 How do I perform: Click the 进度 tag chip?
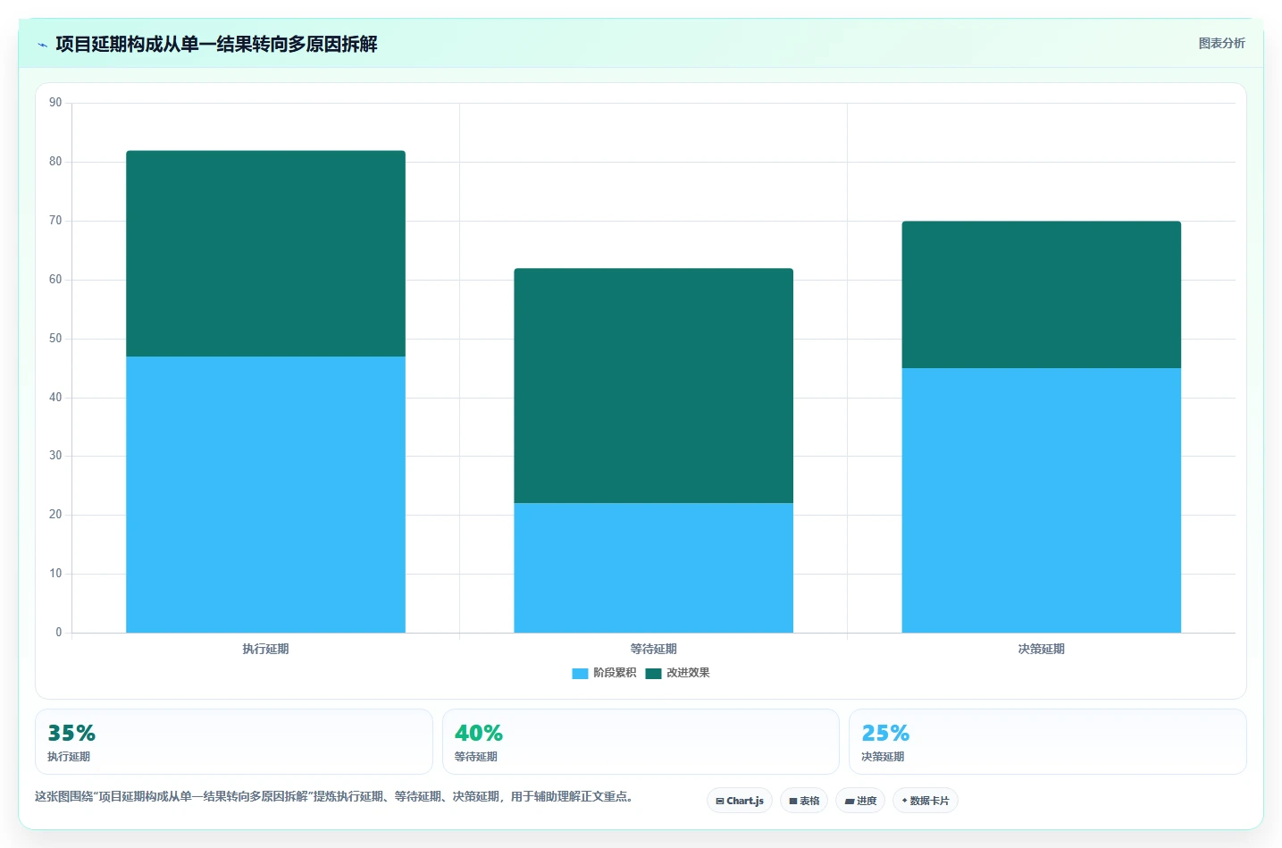(860, 801)
